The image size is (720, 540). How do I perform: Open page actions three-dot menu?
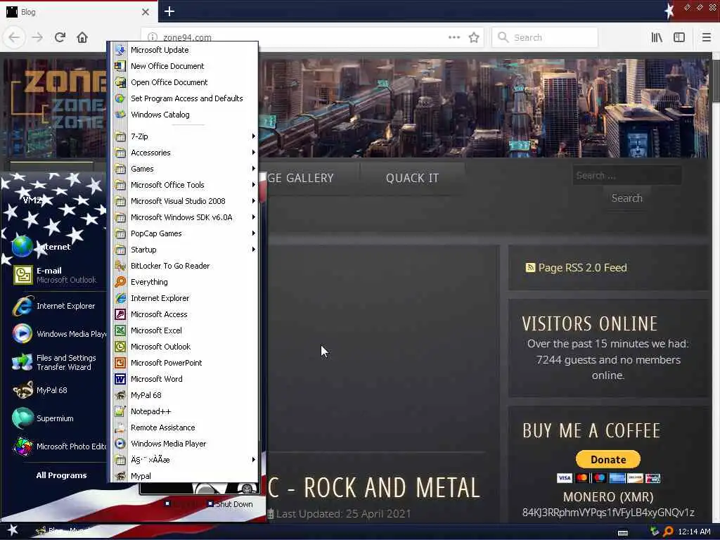point(454,37)
